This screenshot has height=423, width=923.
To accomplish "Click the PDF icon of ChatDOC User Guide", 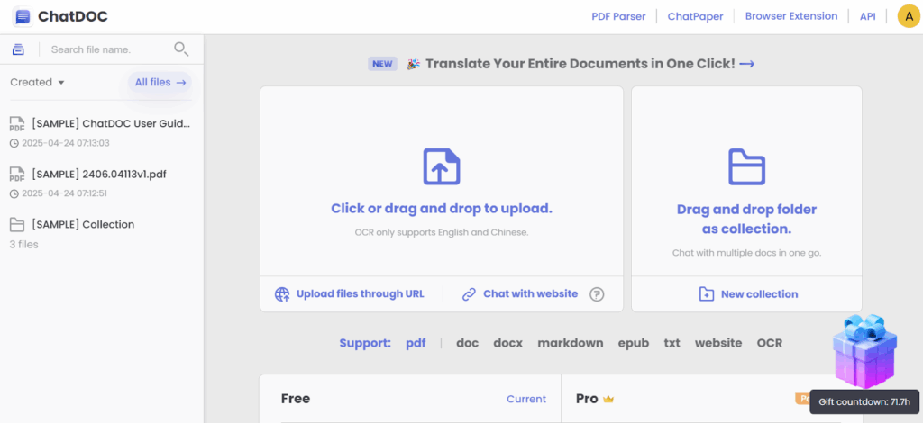I will (17, 124).
